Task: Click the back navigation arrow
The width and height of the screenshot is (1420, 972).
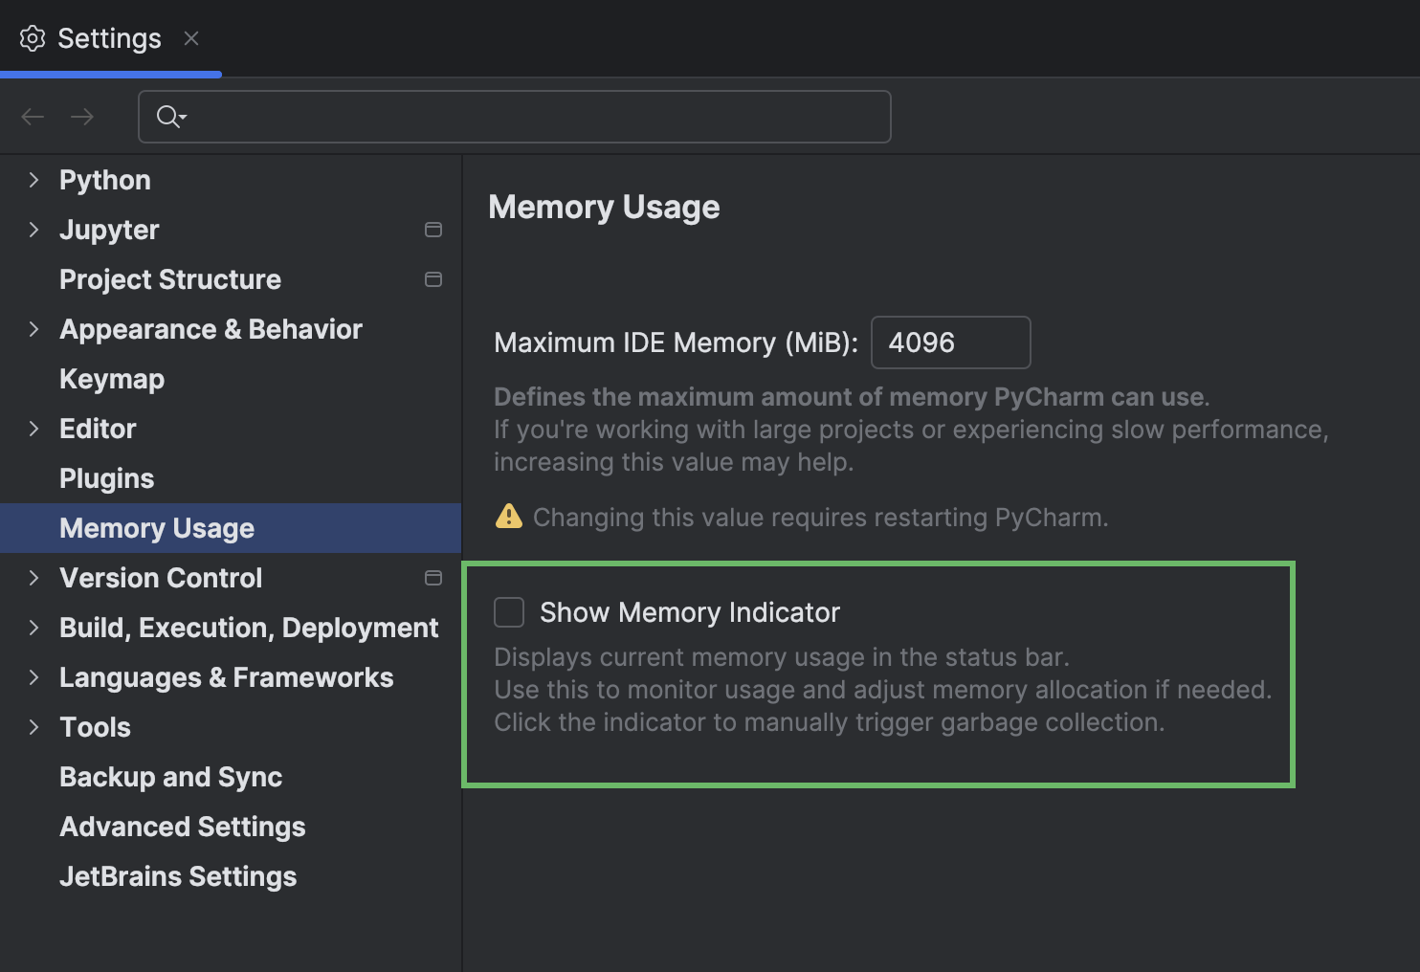Action: coord(32,116)
